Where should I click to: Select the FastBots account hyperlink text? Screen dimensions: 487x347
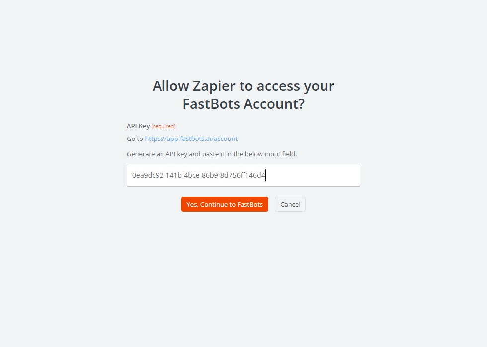point(191,139)
